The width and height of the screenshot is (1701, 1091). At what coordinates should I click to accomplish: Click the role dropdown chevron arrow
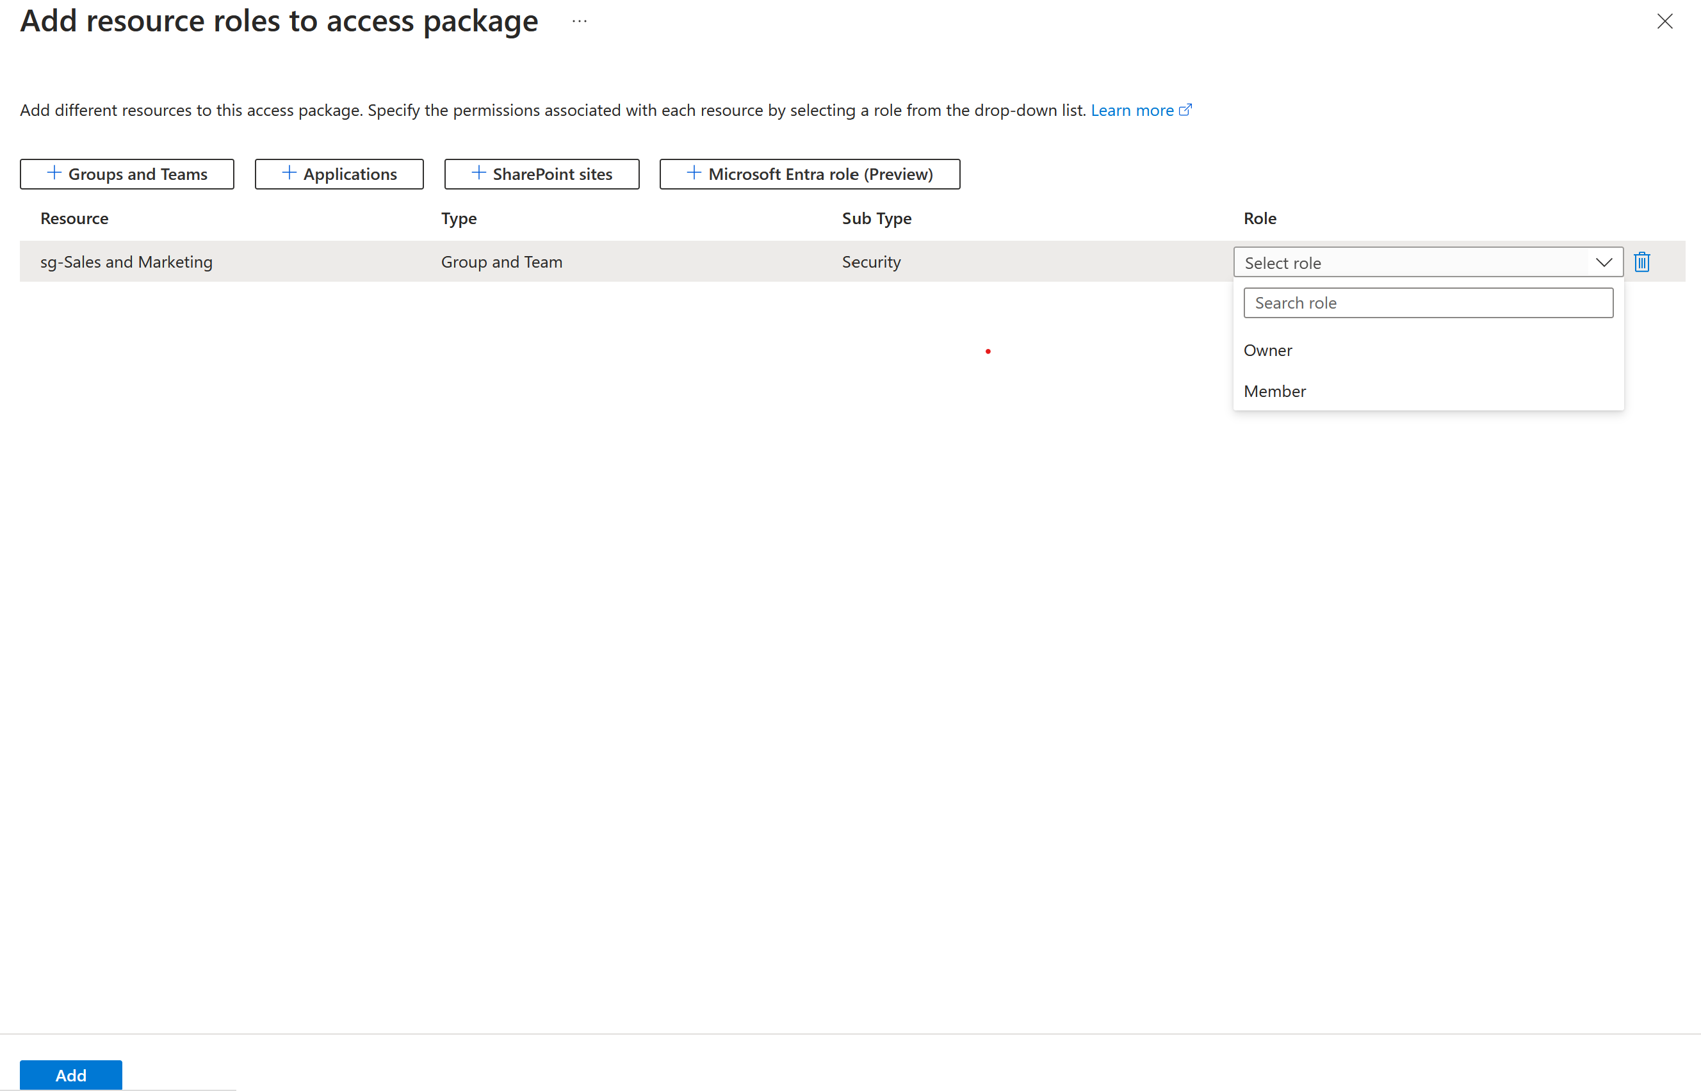pyautogui.click(x=1604, y=262)
